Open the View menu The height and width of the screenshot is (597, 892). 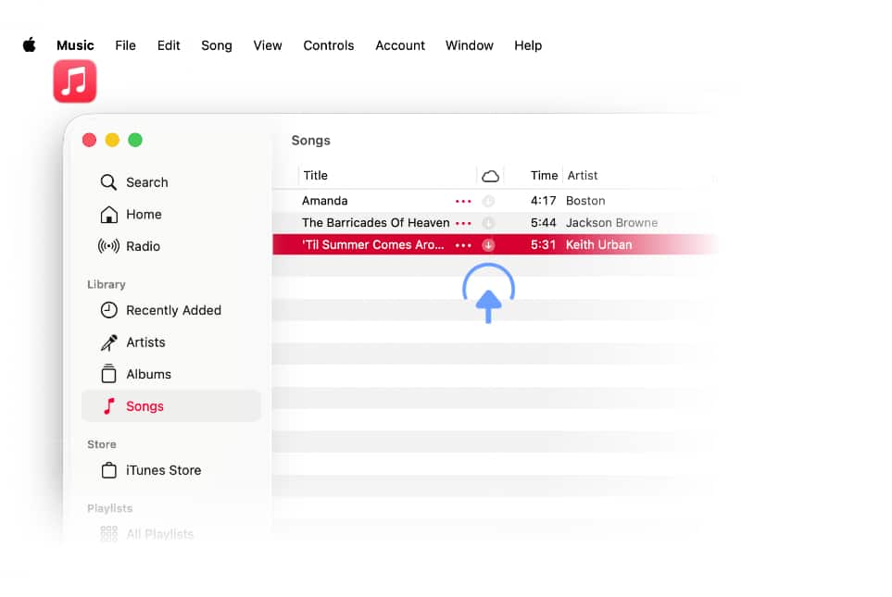click(268, 45)
